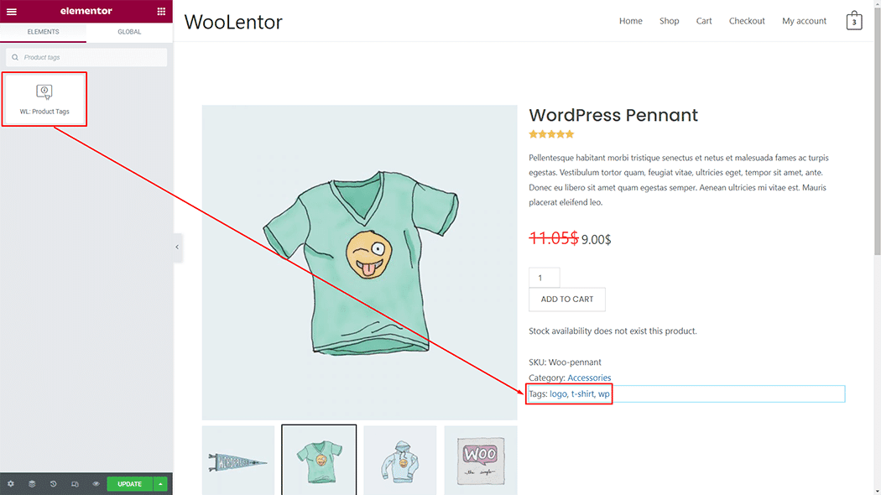Open the Shop menu item
This screenshot has width=881, height=495.
click(669, 21)
